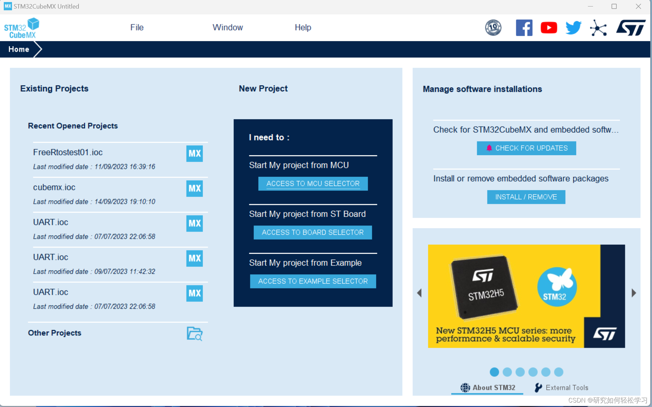Image resolution: width=652 pixels, height=407 pixels.
Task: Click Access to Board Selector button
Action: pos(313,232)
